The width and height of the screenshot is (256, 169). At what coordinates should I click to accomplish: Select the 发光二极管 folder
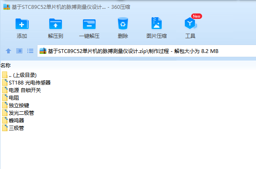(x=21, y=113)
